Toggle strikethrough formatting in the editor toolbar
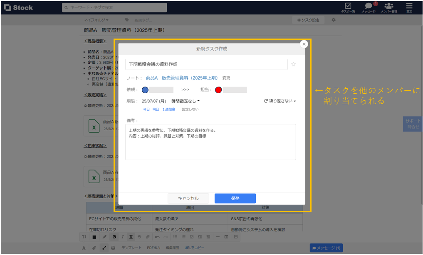The width and height of the screenshot is (423, 255). click(139, 237)
